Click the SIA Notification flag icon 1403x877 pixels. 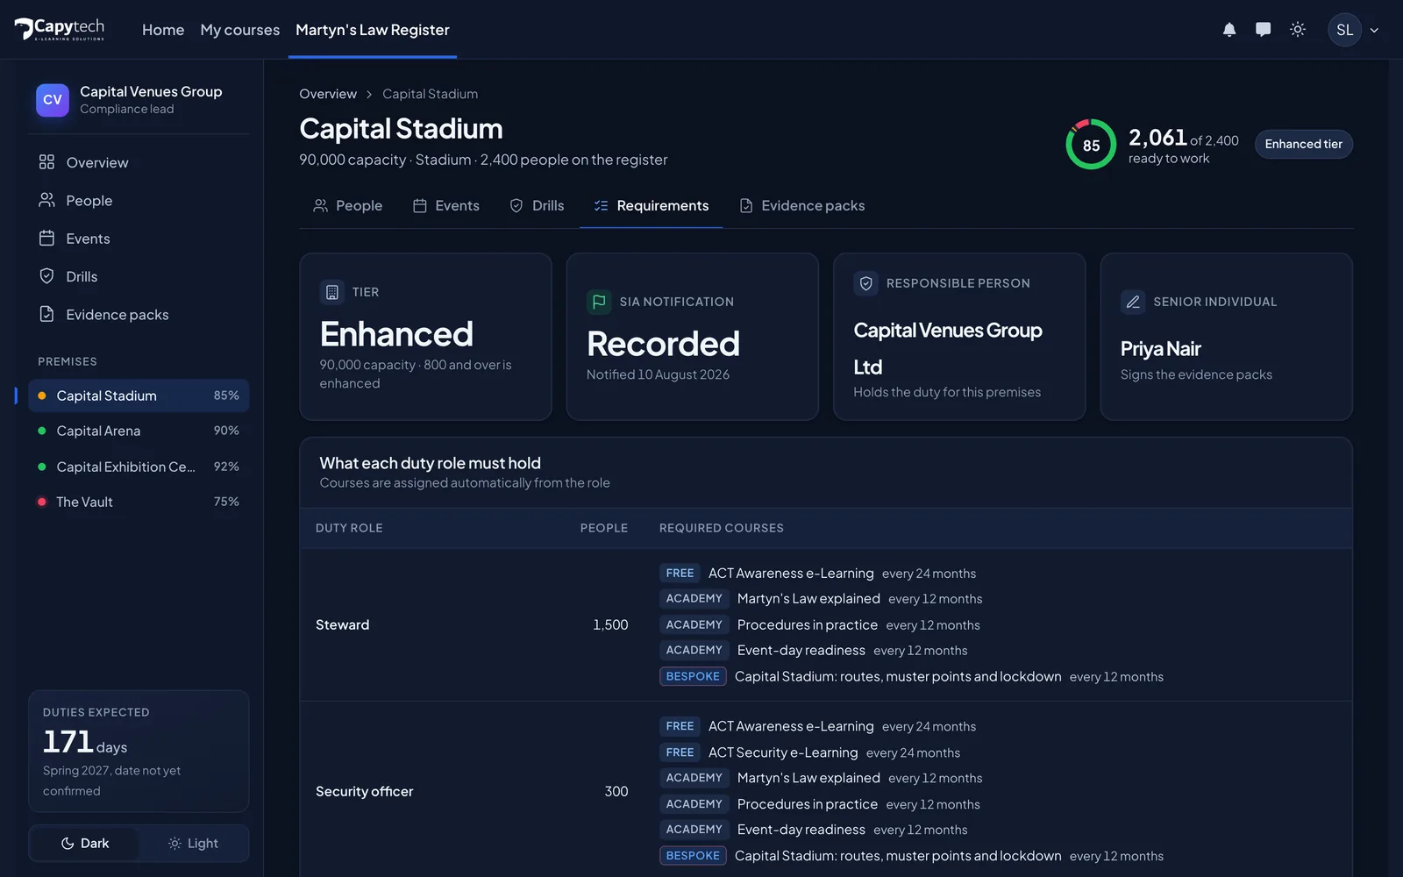[599, 302]
